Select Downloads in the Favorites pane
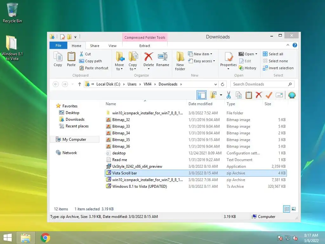Image resolution: width=325 pixels, height=244 pixels. coord(72,119)
